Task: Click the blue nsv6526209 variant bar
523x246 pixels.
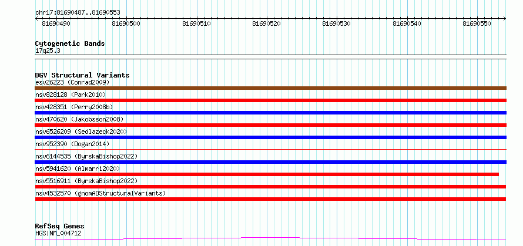Action: click(x=270, y=137)
